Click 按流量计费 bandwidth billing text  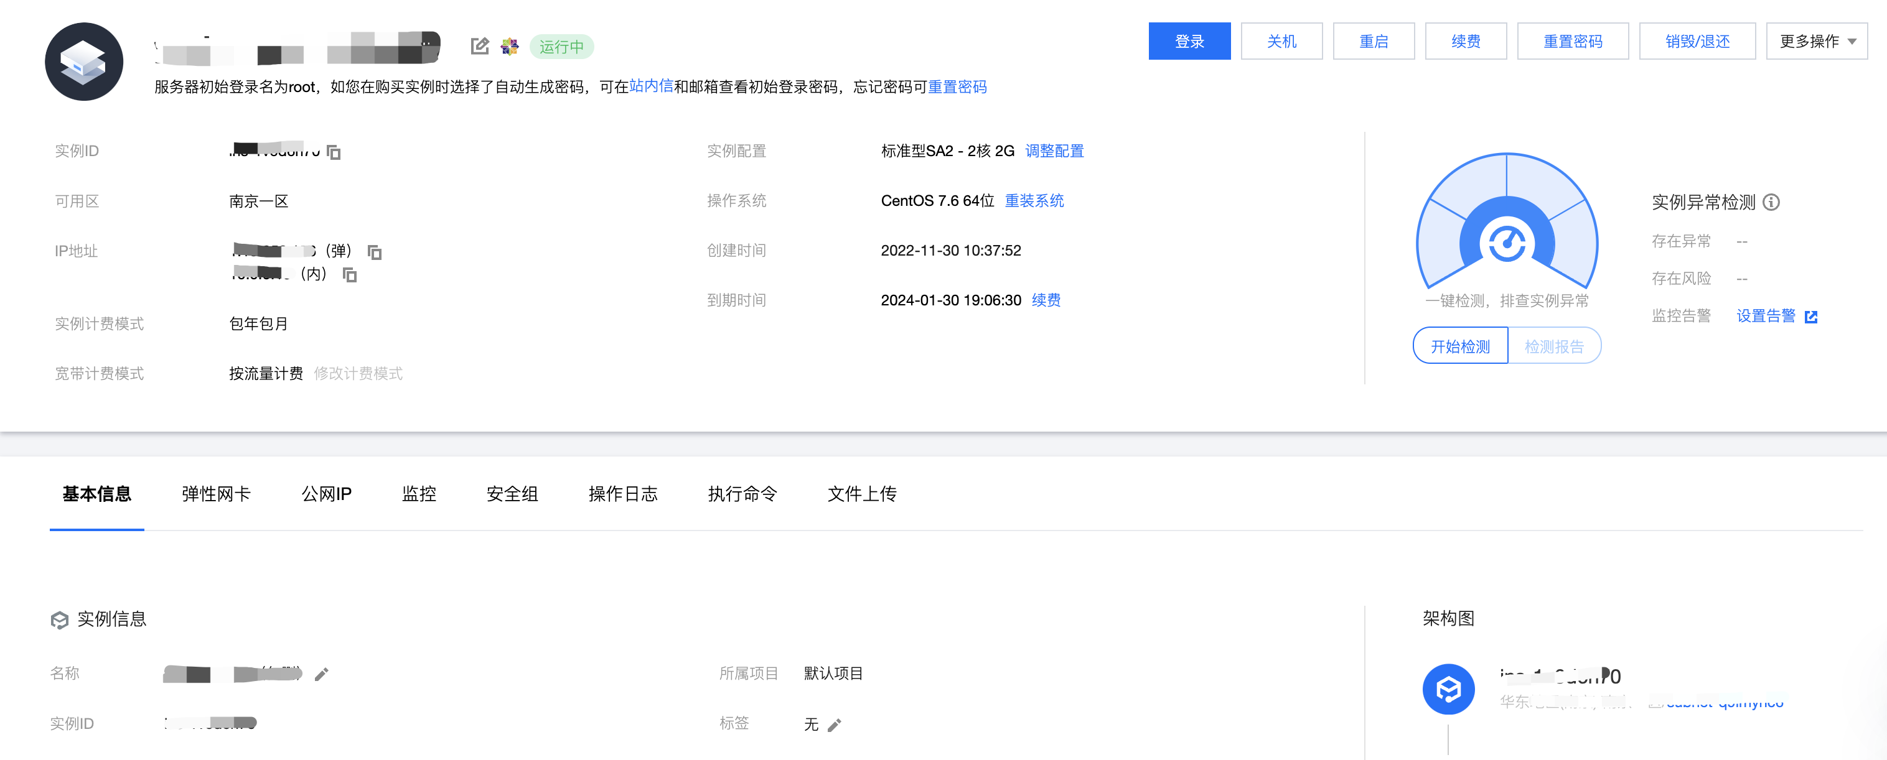tap(266, 373)
